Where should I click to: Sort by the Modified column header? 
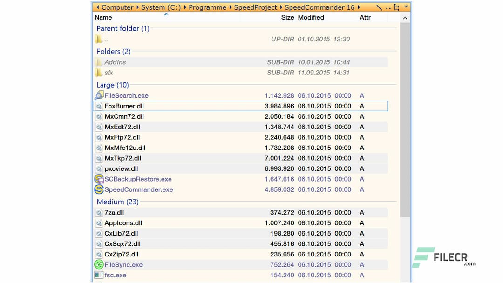(311, 18)
